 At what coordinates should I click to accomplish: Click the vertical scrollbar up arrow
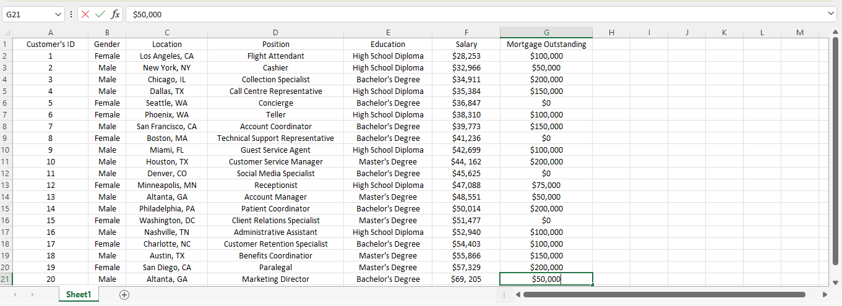(x=835, y=33)
